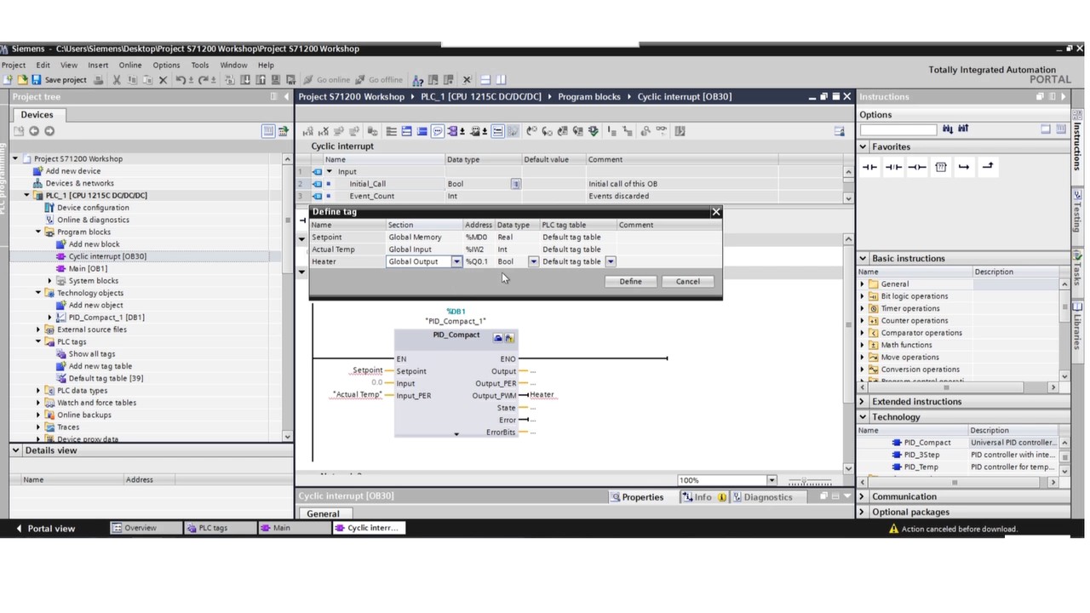Toggle free-form comments icon in editor toolbar
This screenshot has height=613, width=1090.
click(x=438, y=131)
